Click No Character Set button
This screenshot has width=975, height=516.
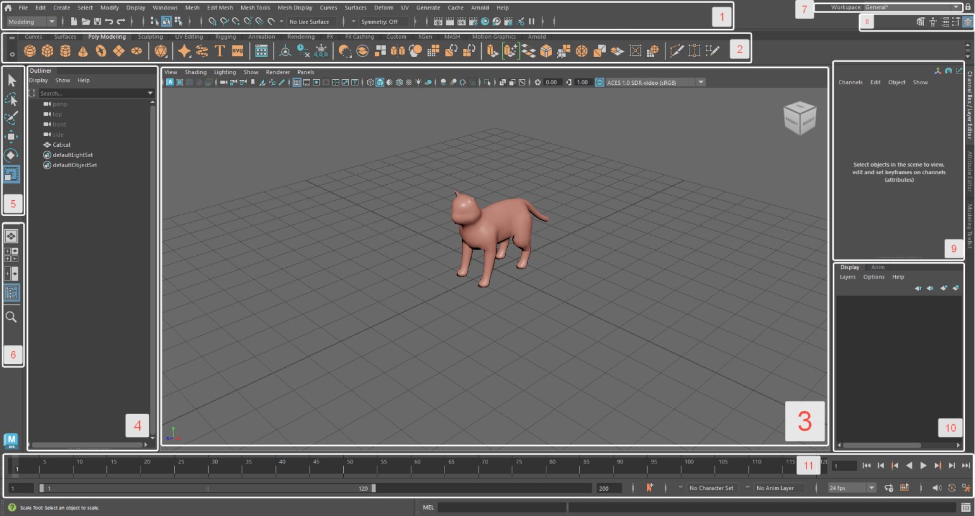[x=711, y=488]
